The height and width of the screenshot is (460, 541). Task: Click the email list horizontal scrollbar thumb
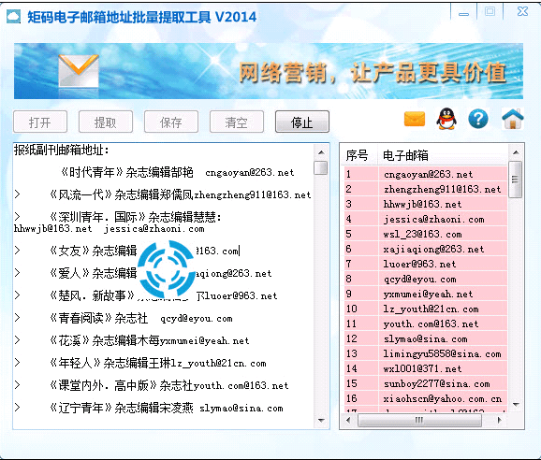pos(419,420)
